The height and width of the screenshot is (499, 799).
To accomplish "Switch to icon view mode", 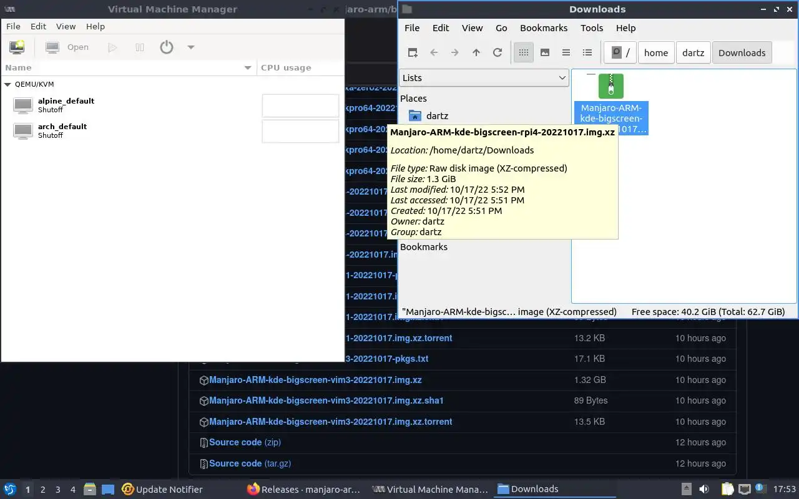I will pyautogui.click(x=524, y=52).
